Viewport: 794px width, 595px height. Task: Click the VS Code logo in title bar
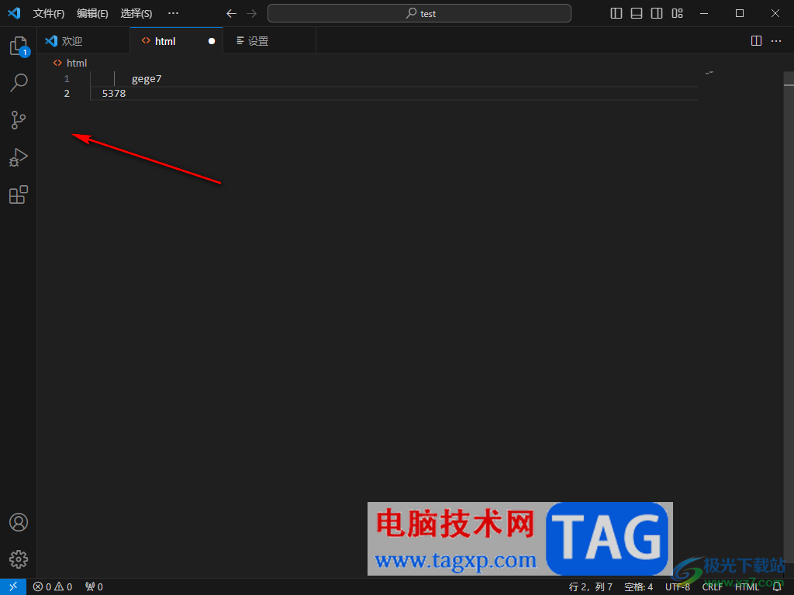[x=14, y=13]
